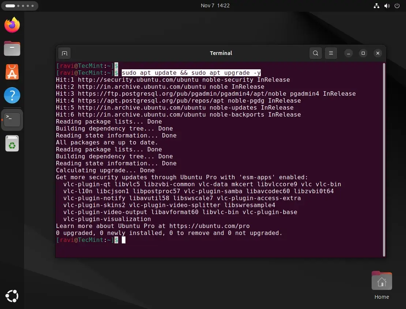The height and width of the screenshot is (309, 406).
Task: Click the power icon in top bar
Action: (x=397, y=6)
